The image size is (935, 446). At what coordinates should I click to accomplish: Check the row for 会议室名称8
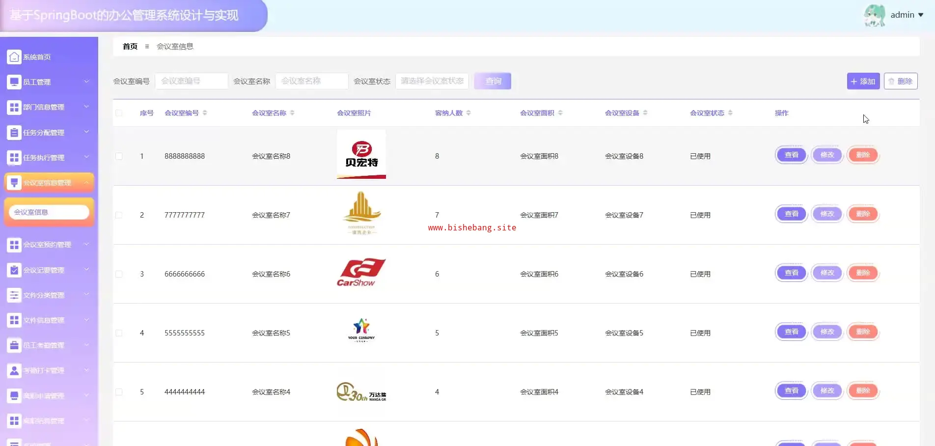coord(119,156)
